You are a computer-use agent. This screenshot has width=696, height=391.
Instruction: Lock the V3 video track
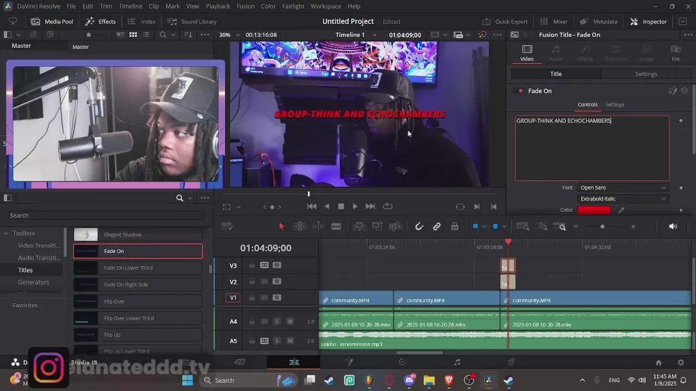point(252,266)
